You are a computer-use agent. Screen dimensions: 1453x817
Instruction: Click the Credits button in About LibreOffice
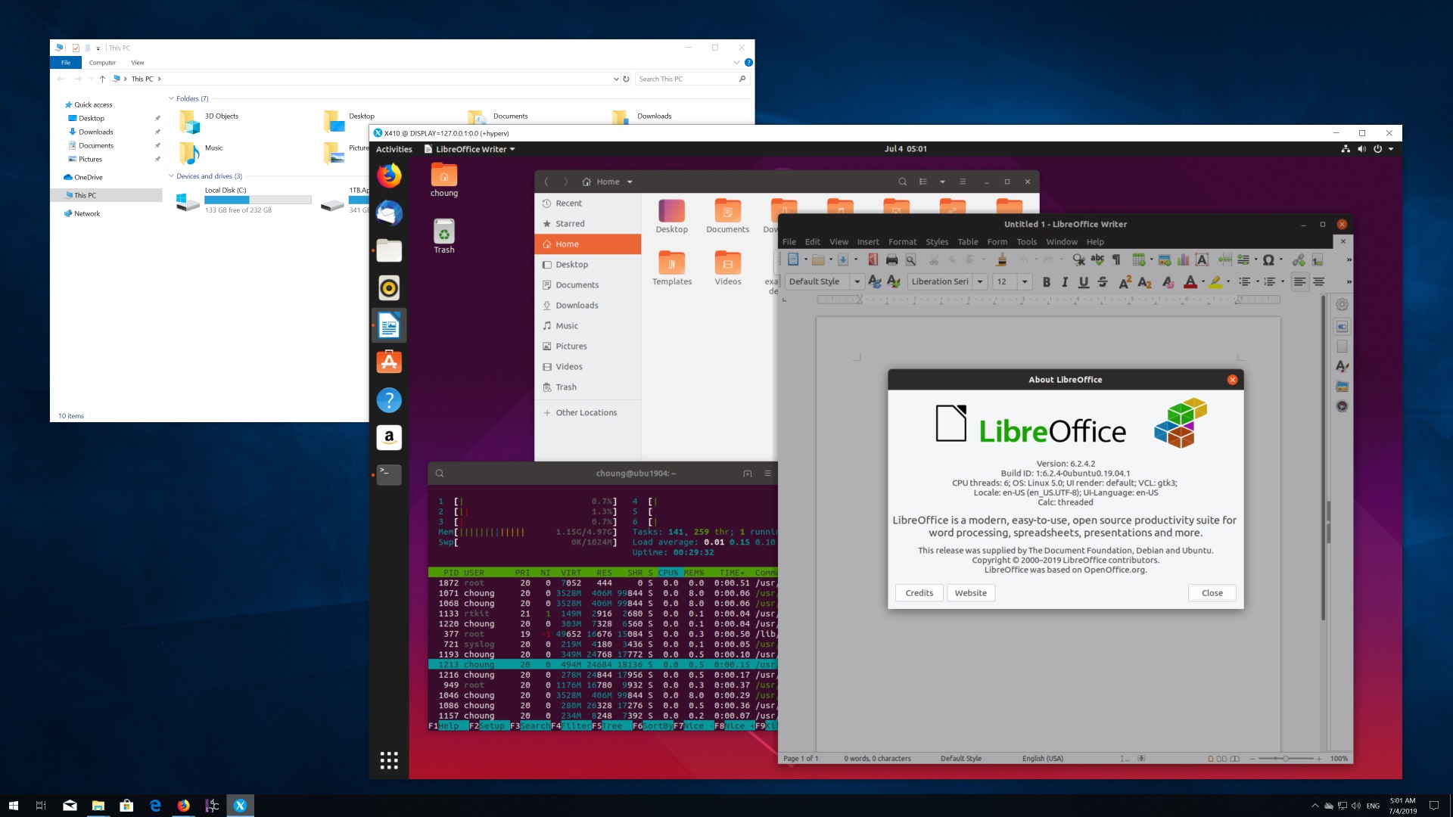[x=918, y=592]
